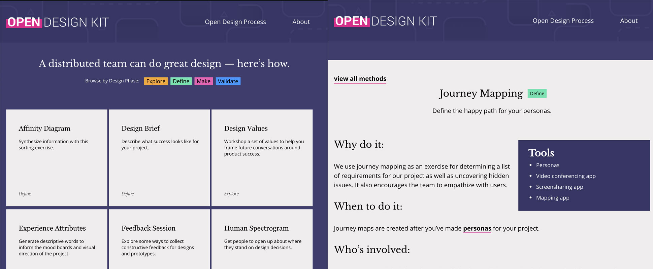Click the Open Design Kit logo on the right page
Viewport: 653px width, 269px height.
(x=385, y=21)
